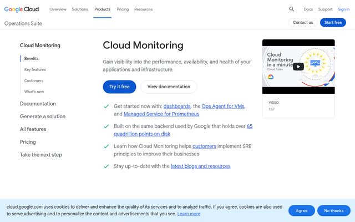Select Cloud Monitoring in the sidebar
355x222 pixels.
40,46
